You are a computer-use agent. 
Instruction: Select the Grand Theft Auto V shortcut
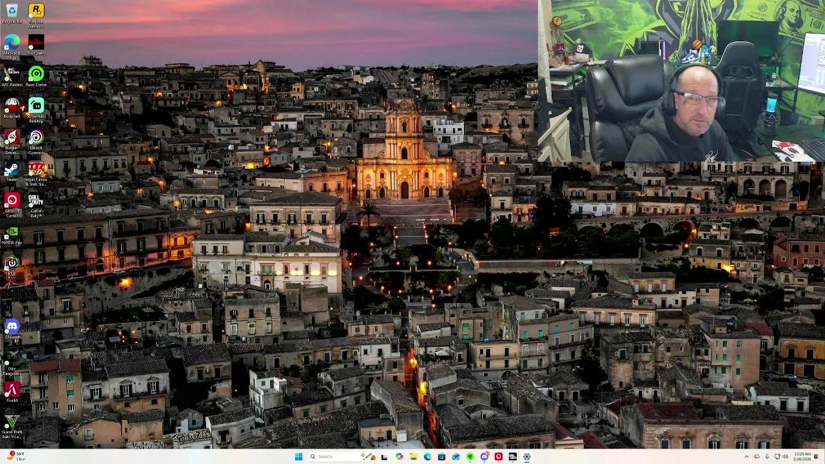tap(12, 422)
